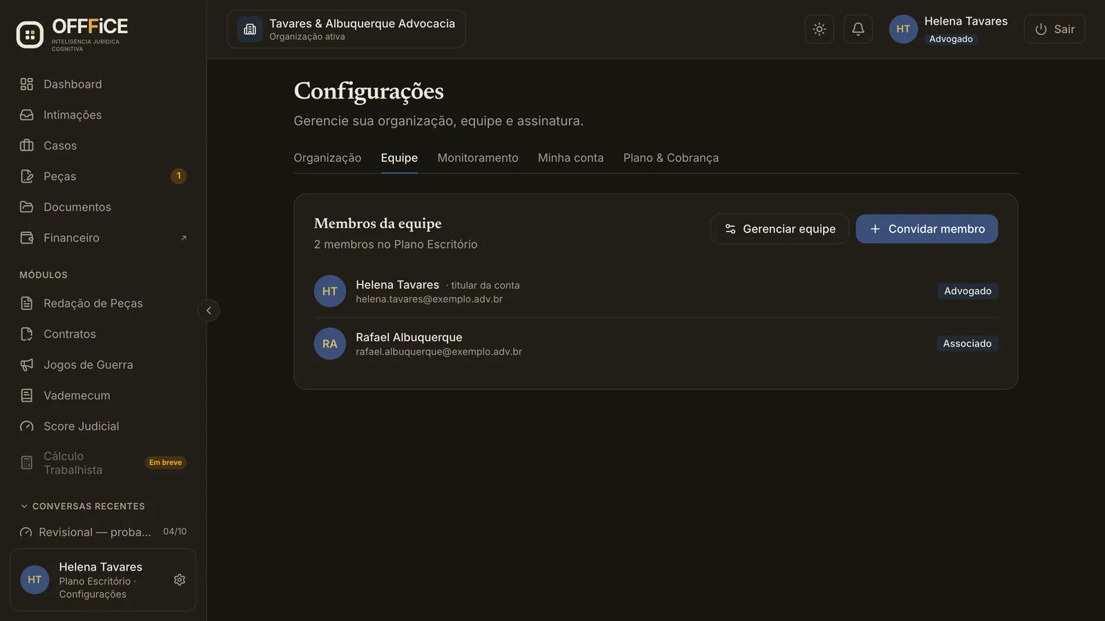
Task: Click the 04/10 conversation date
Action: (175, 532)
